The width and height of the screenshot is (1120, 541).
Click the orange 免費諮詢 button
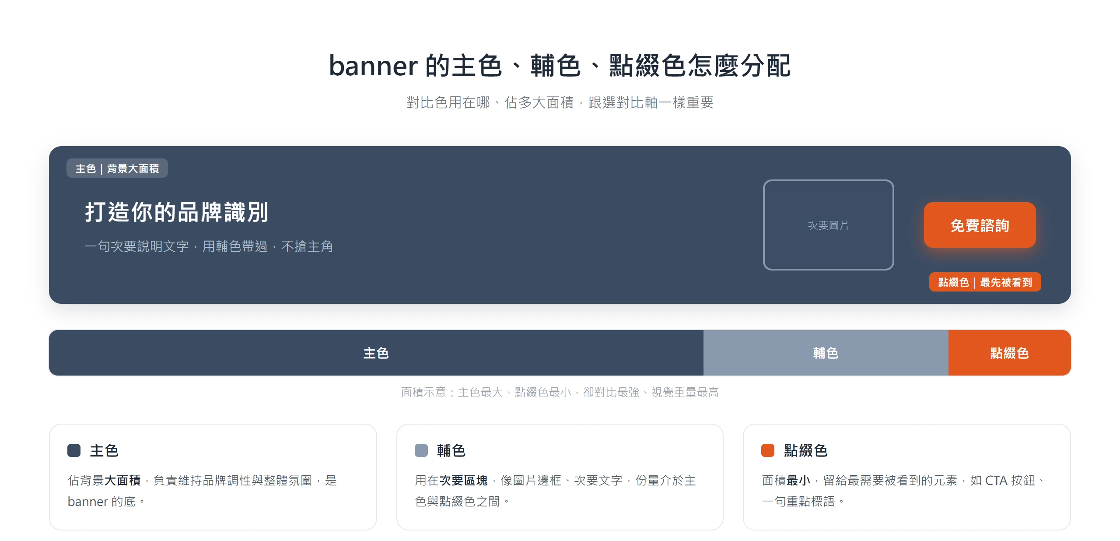[980, 225]
